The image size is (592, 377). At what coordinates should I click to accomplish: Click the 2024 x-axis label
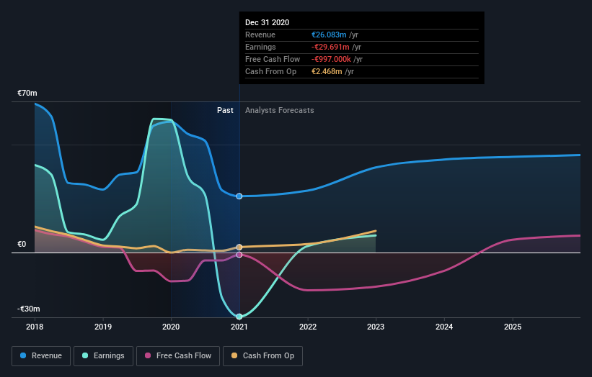[444, 327]
